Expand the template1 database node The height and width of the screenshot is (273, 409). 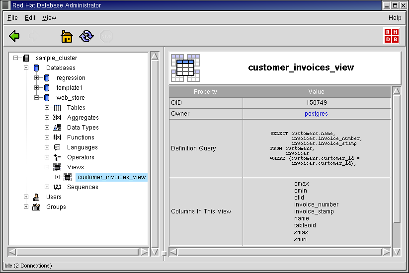(x=36, y=87)
